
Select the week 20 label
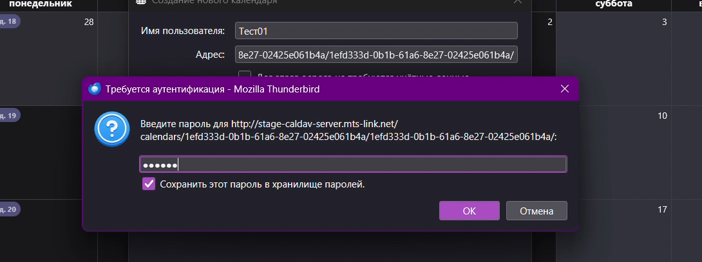[10, 209]
